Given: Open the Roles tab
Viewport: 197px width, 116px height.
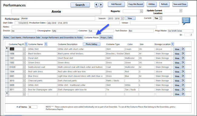Looking at the screenshot, I should click(6, 37).
